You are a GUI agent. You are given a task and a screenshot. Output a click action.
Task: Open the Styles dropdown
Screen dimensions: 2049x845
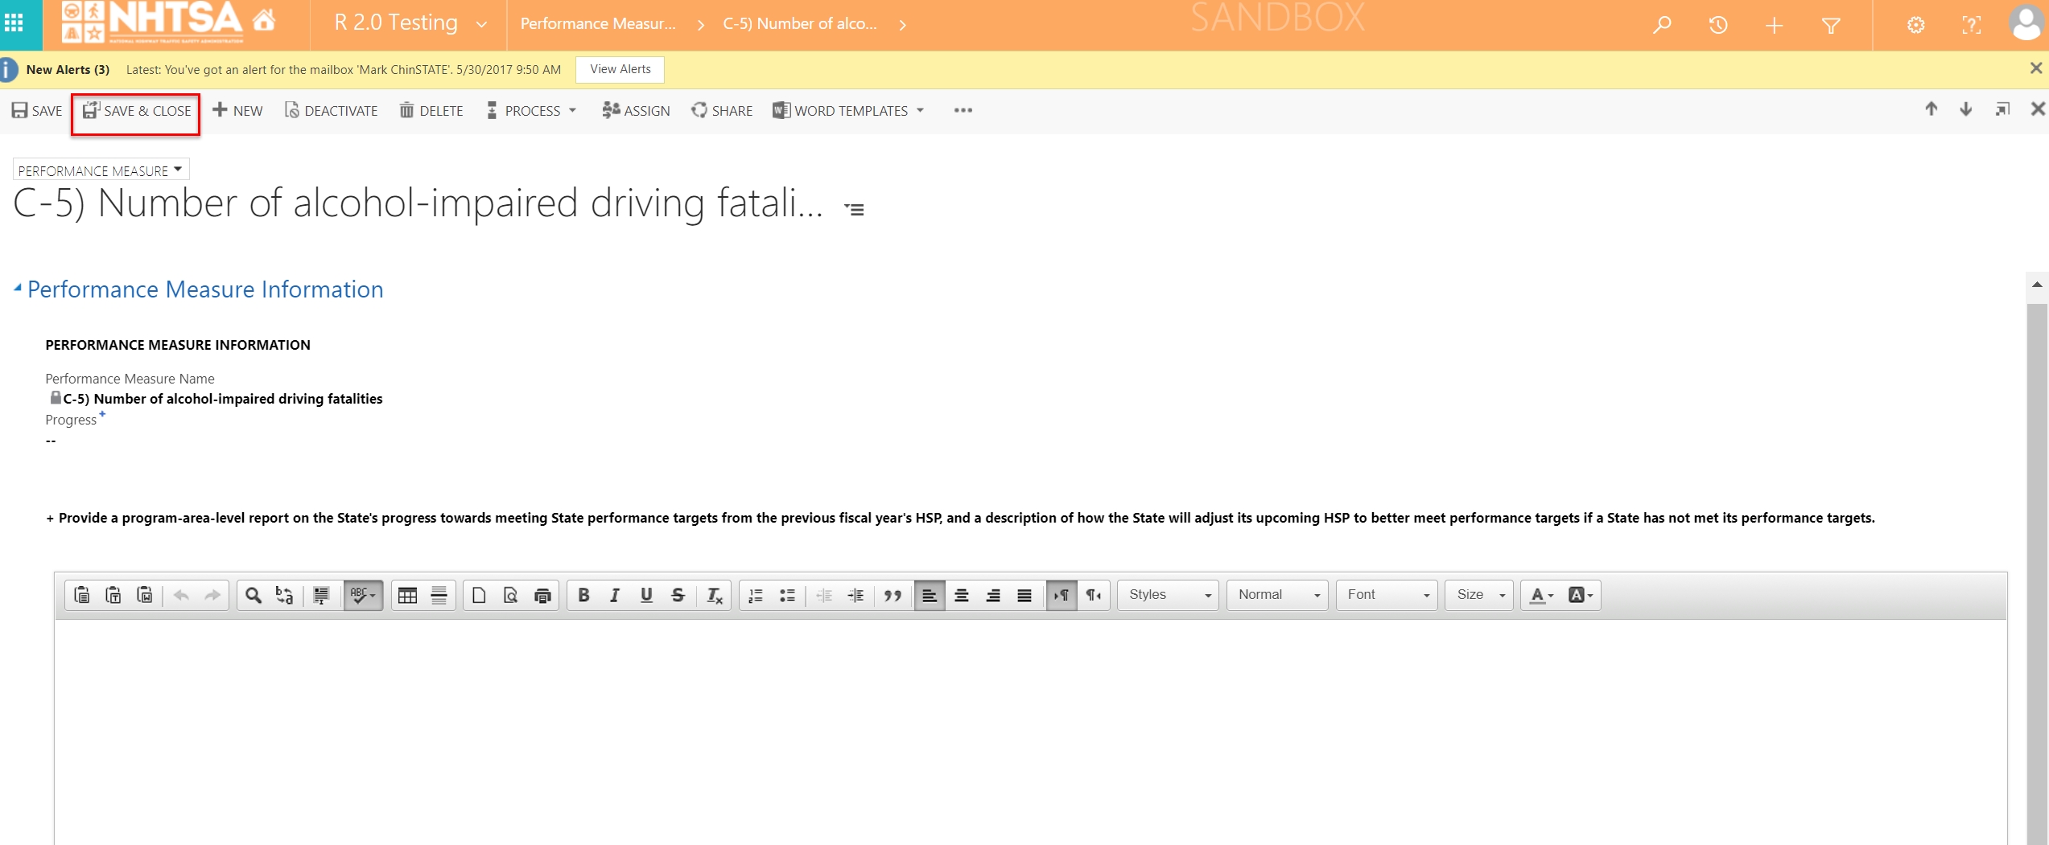click(1168, 595)
